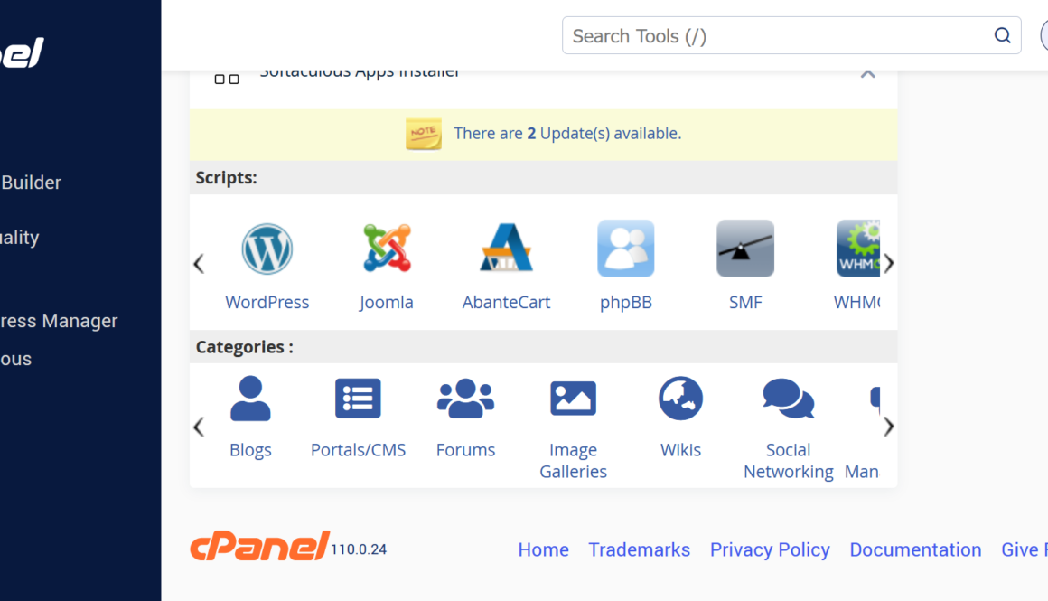Open the Privacy Policy footer link
The image size is (1048, 601).
pos(770,549)
